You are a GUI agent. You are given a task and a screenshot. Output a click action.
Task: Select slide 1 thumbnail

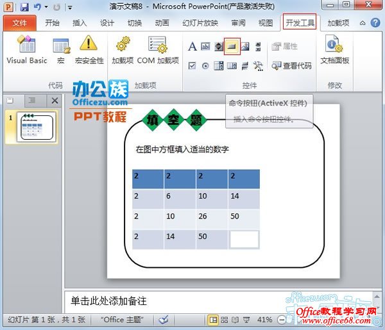point(37,127)
